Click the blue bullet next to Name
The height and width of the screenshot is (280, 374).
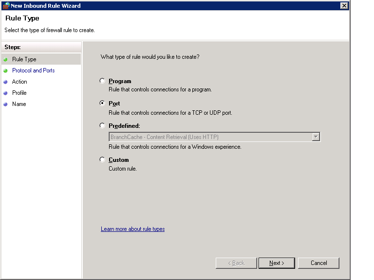point(5,105)
